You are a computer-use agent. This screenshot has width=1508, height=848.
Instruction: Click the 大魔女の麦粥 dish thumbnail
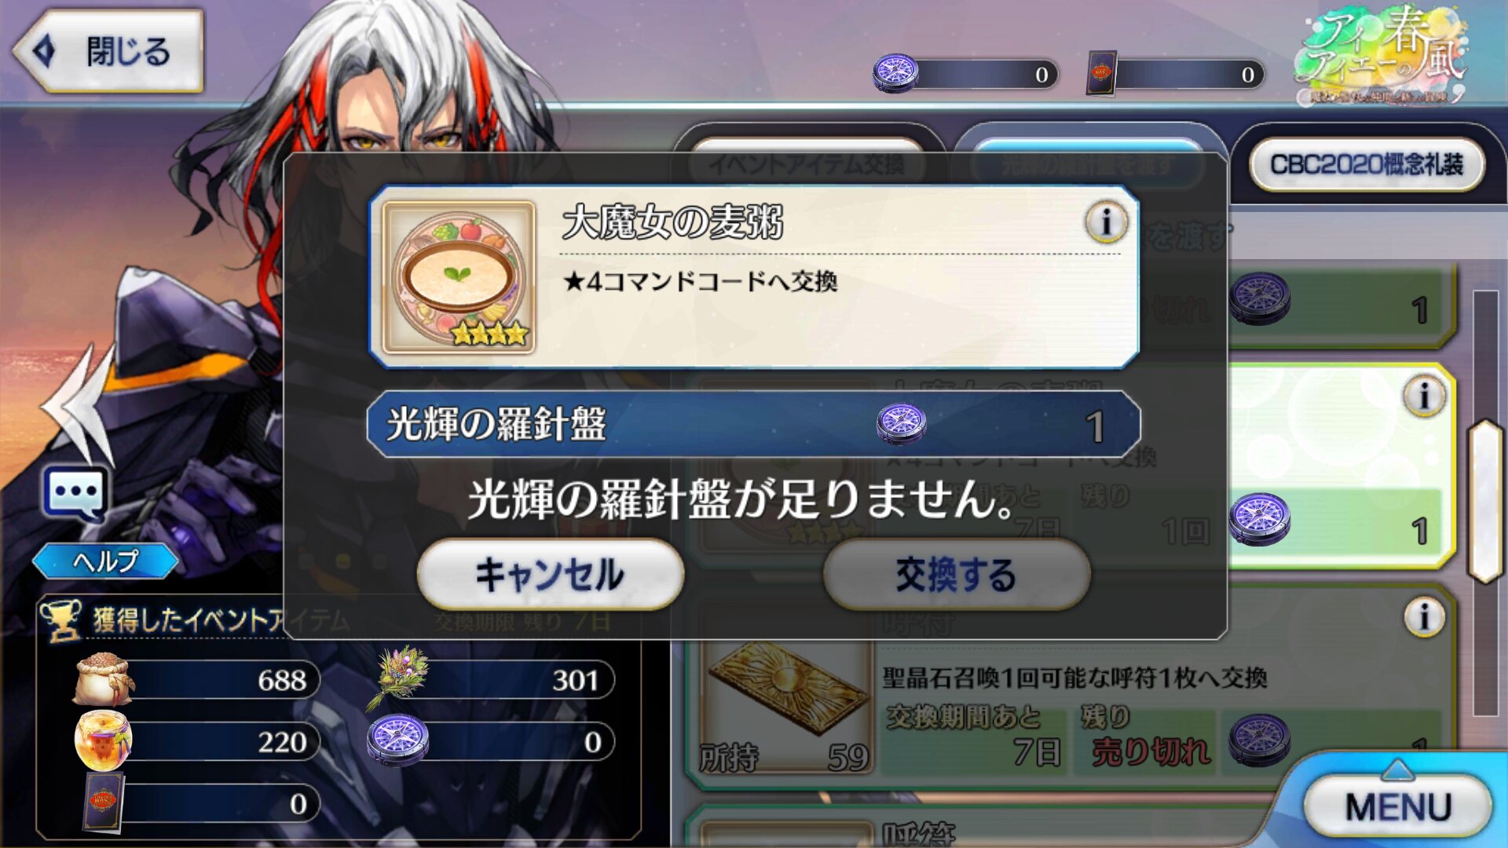pyautogui.click(x=459, y=277)
